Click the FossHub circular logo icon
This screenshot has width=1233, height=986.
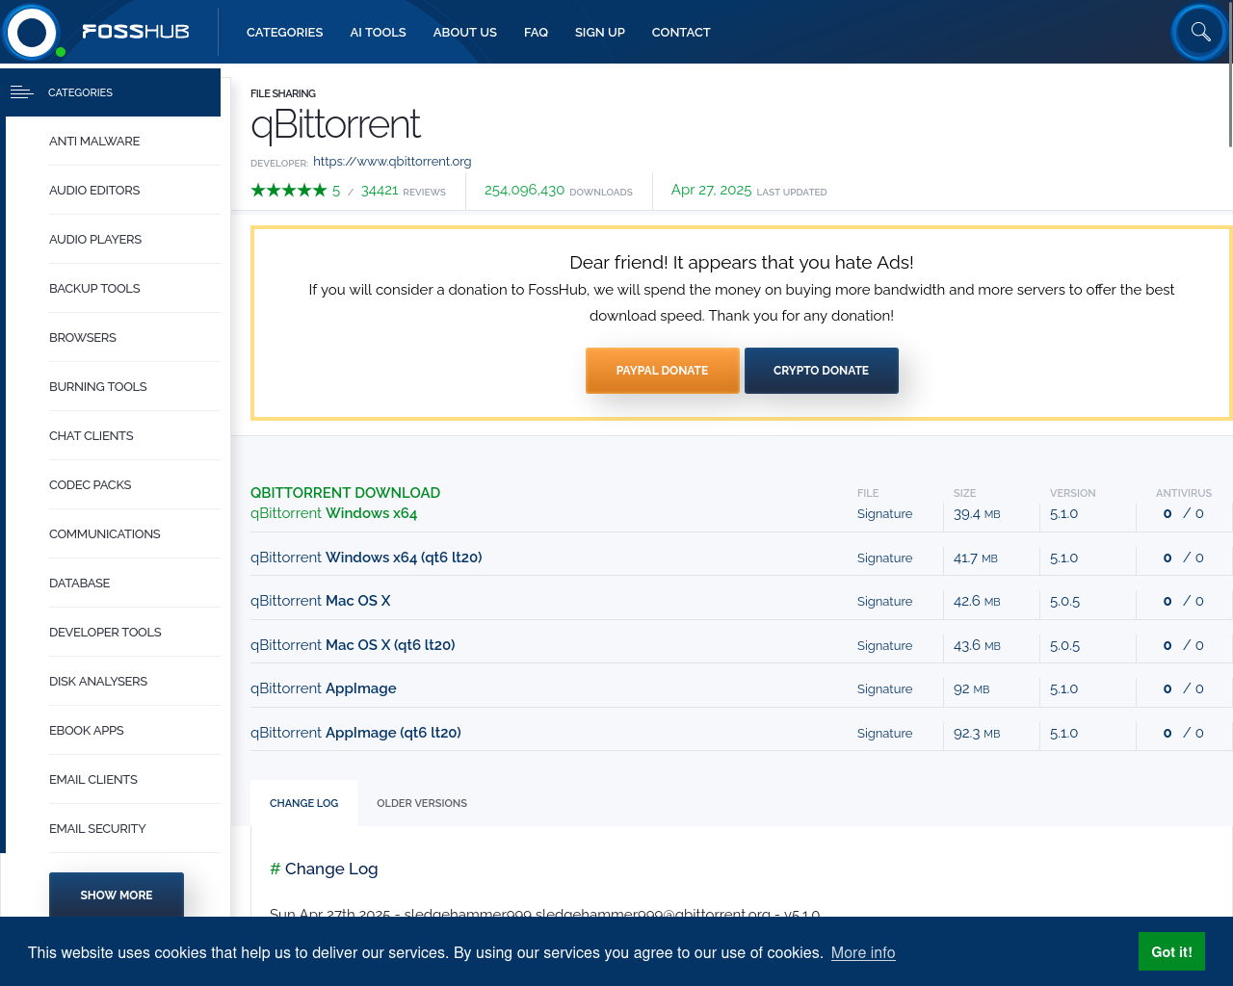pyautogui.click(x=32, y=32)
